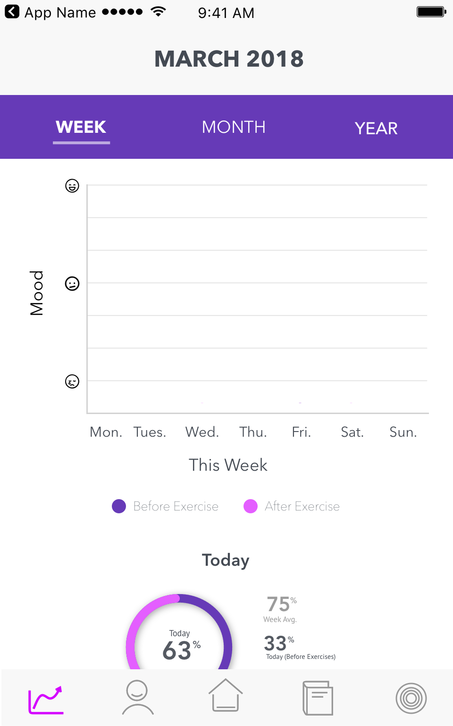This screenshot has width=453, height=726.
Task: Tap the concentric circles target icon
Action: pos(411,698)
